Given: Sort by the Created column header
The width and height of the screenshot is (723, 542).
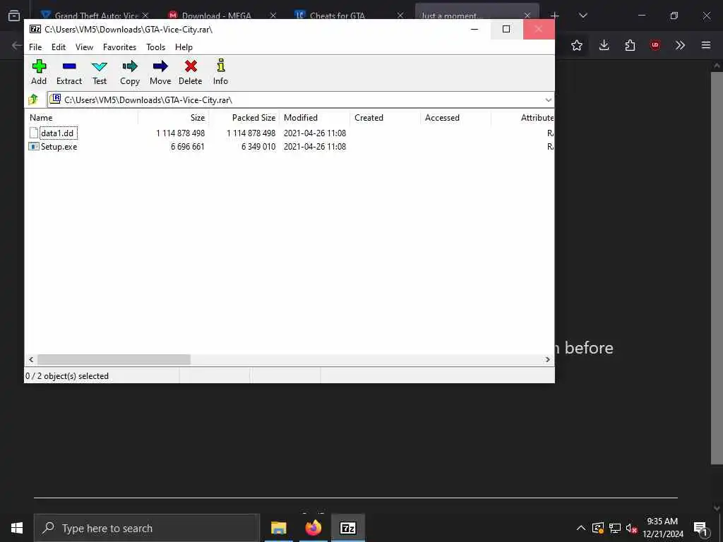Looking at the screenshot, I should (385, 118).
